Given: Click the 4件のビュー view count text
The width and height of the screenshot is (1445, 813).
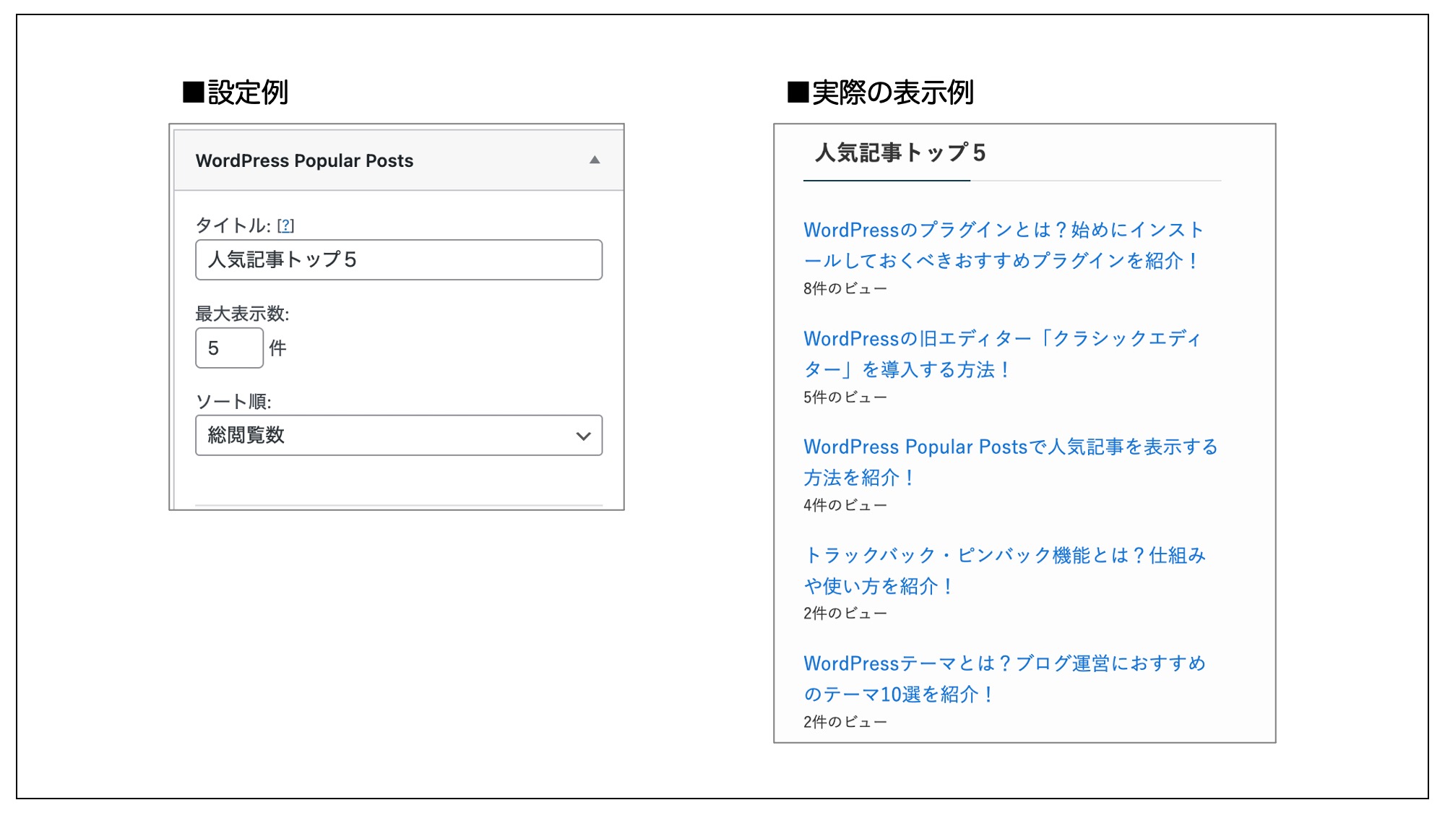Looking at the screenshot, I should (x=845, y=505).
